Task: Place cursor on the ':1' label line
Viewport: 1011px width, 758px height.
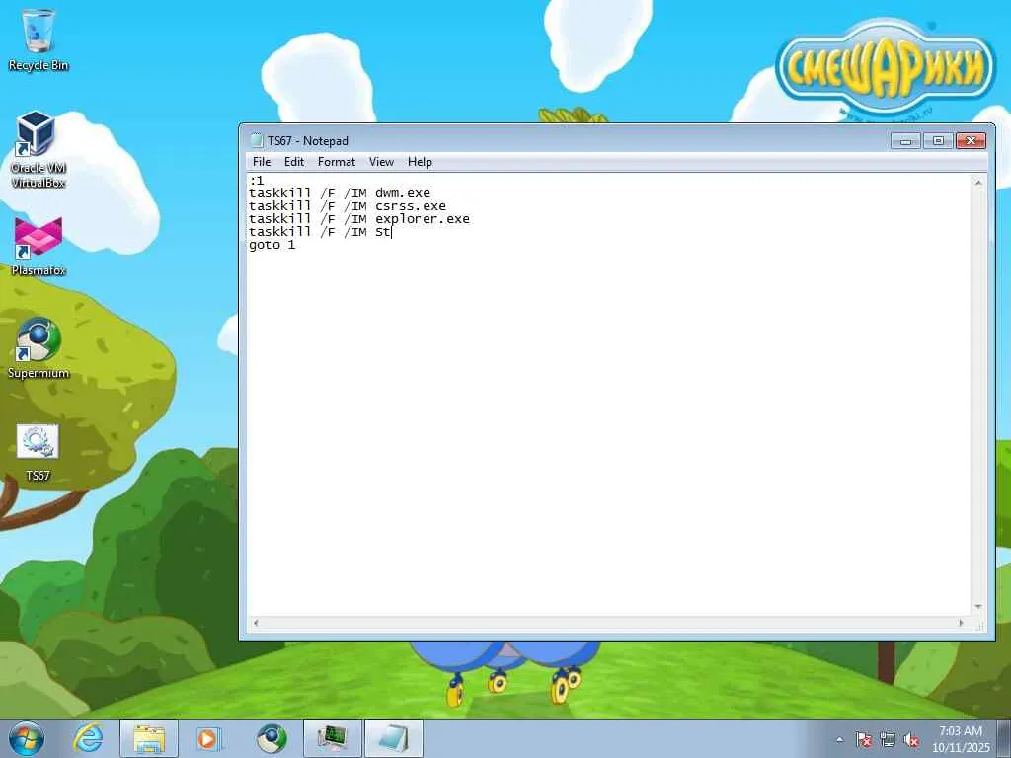Action: coord(257,181)
